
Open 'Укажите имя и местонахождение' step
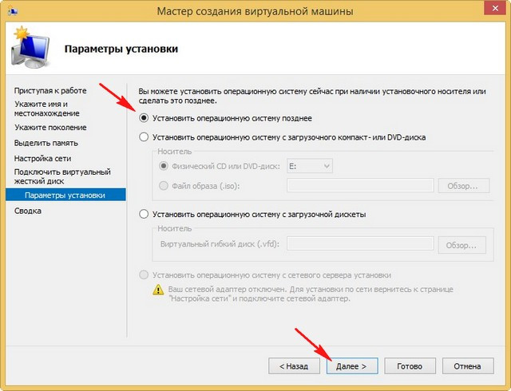coord(47,109)
